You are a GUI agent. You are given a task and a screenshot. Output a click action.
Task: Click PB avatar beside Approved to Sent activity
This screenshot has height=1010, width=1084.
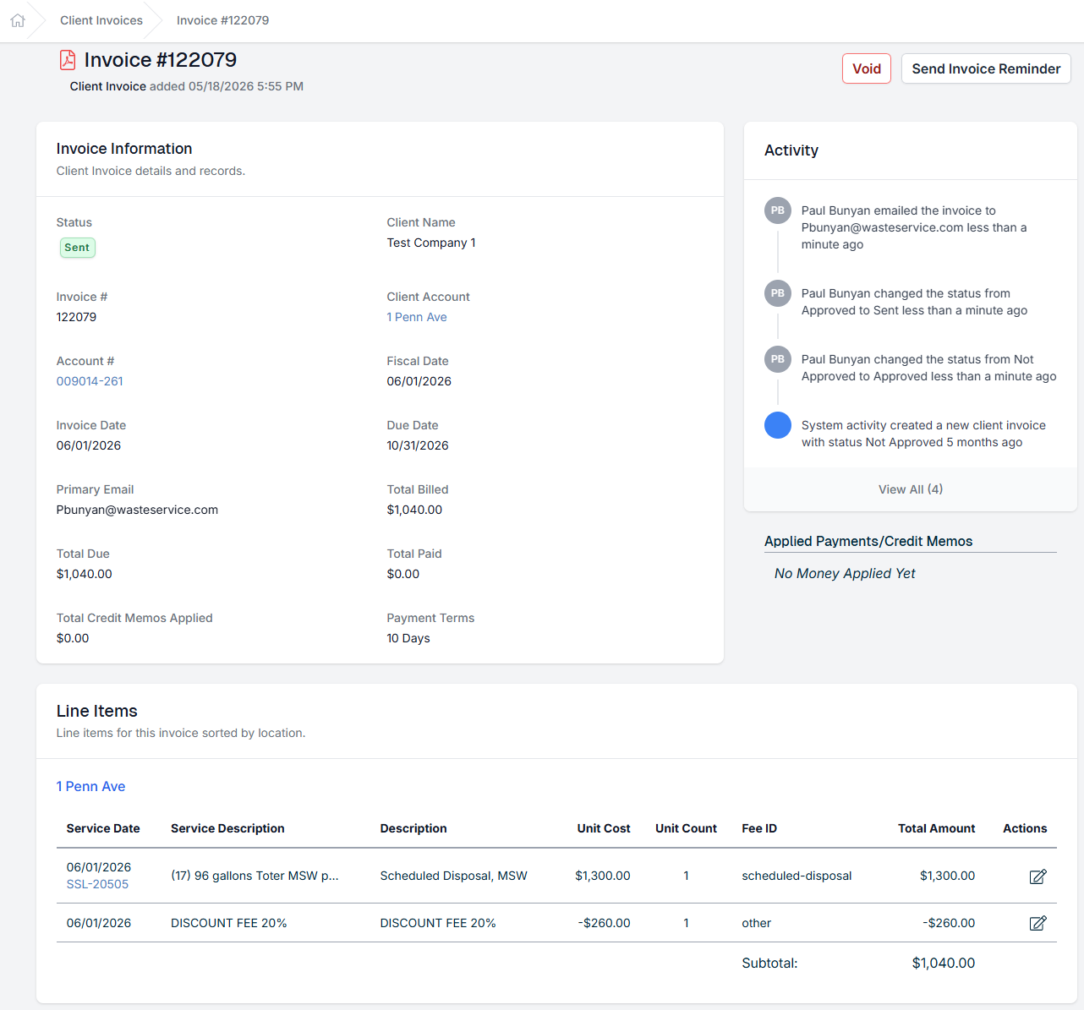pyautogui.click(x=778, y=293)
